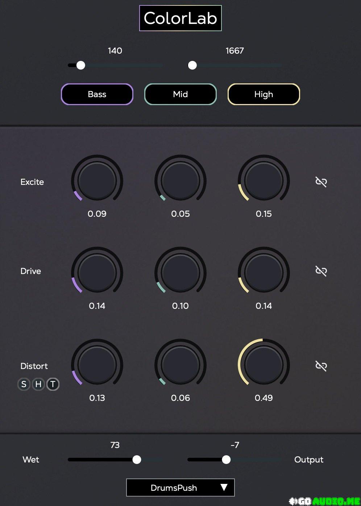Open the DrumsPush preset dropdown
Image resolution: width=361 pixels, height=506 pixels.
coord(180,488)
